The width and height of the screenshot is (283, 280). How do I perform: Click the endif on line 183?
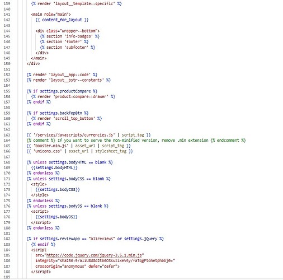[x=43, y=244]
